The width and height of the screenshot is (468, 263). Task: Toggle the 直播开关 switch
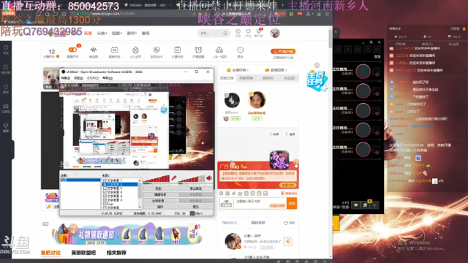pos(72,50)
